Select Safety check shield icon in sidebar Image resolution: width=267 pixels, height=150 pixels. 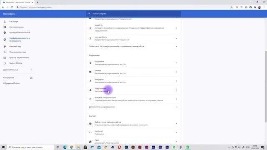5,32
